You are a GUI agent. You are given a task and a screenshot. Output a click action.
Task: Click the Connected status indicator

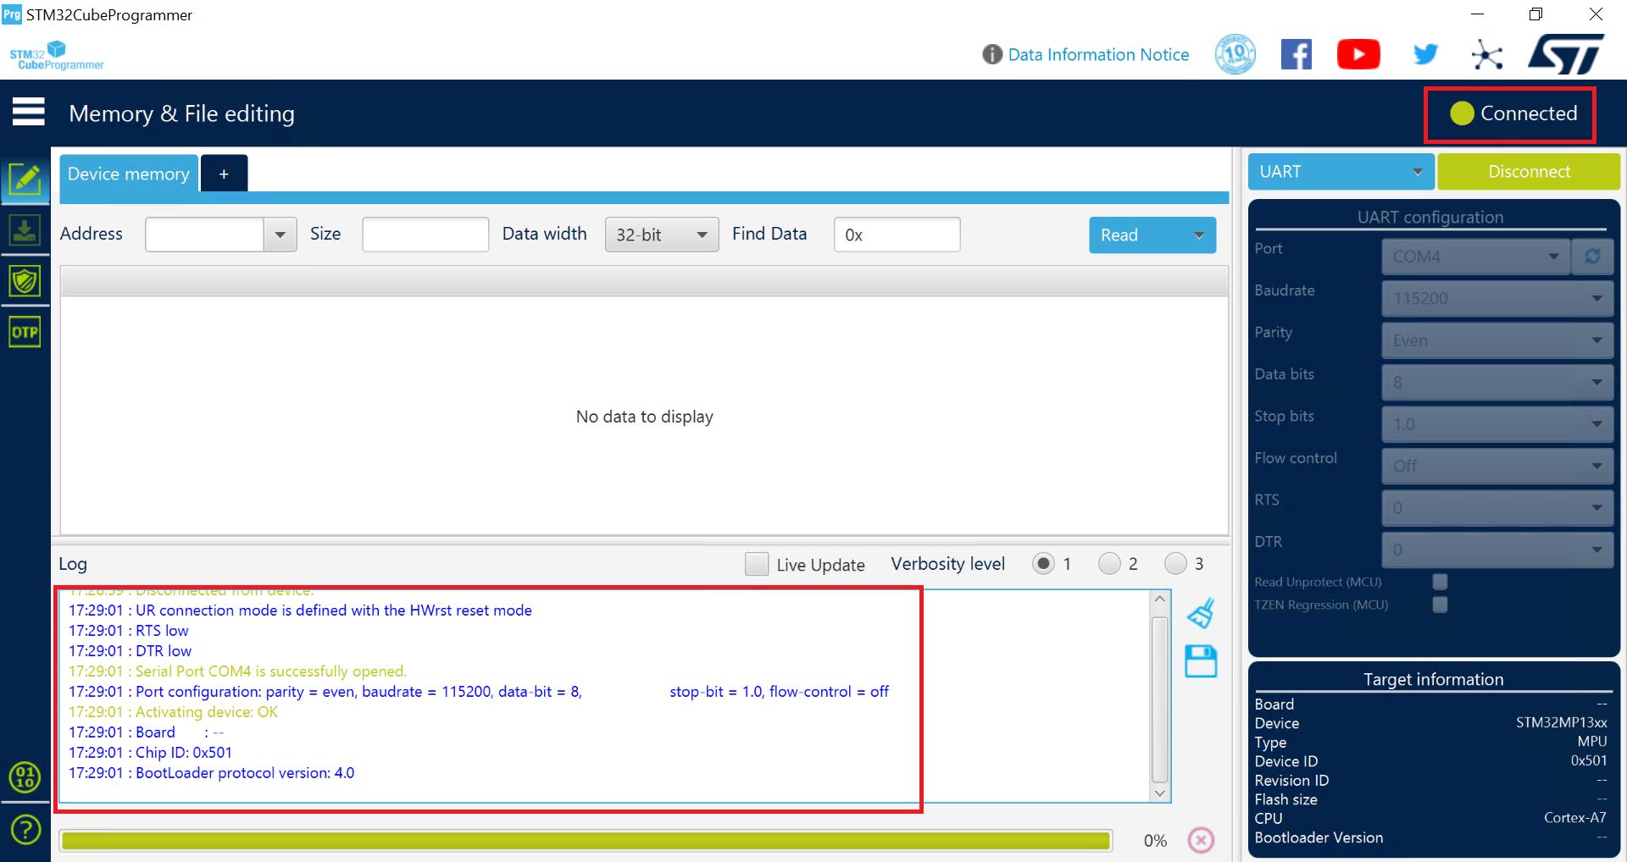(1513, 113)
